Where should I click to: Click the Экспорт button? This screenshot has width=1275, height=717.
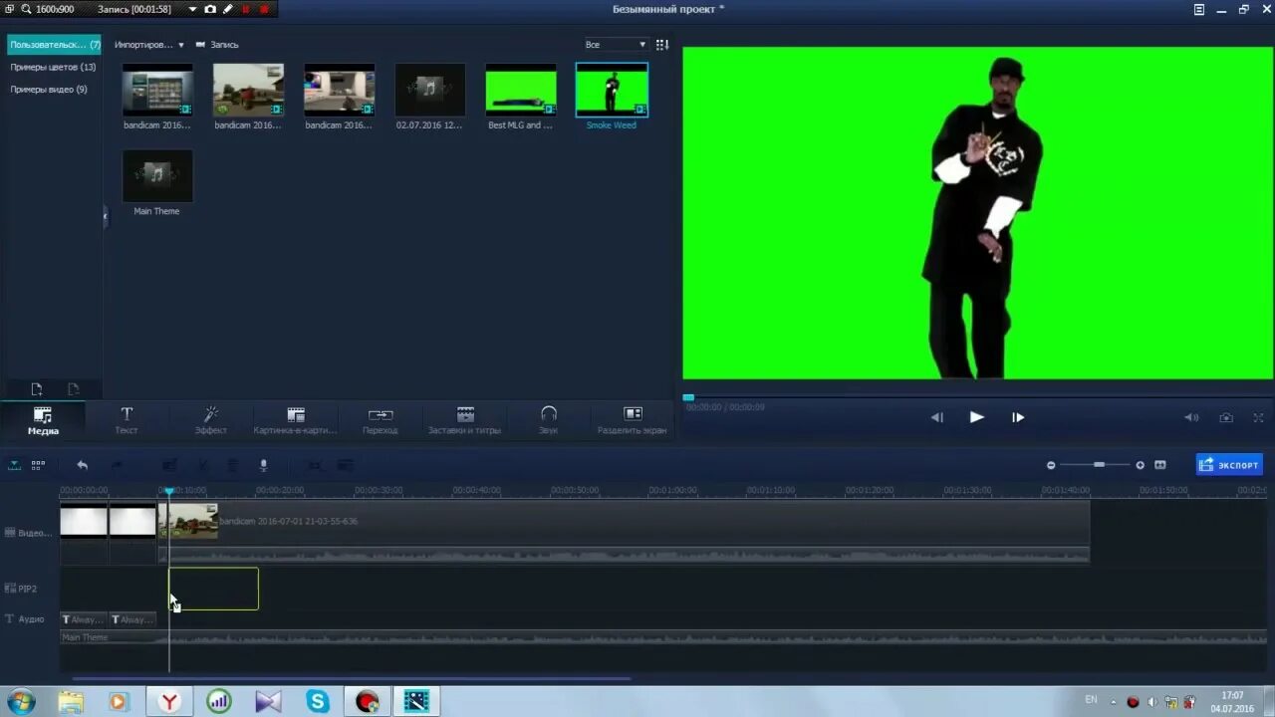click(1229, 464)
